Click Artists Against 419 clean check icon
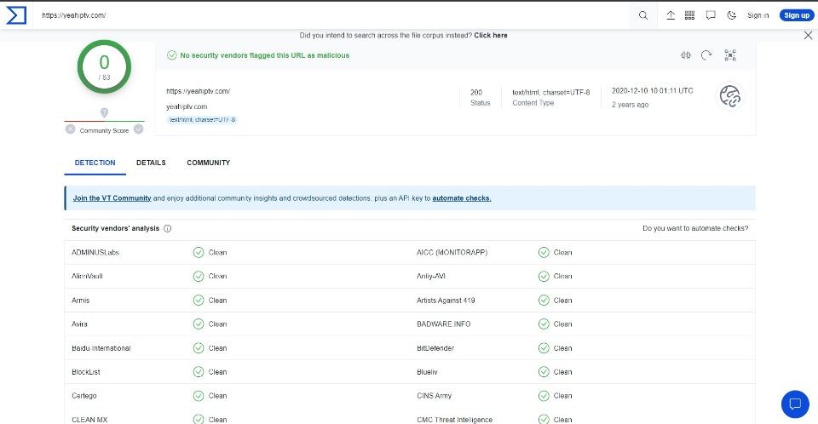Screen dimensions: 818x424 [544, 301]
